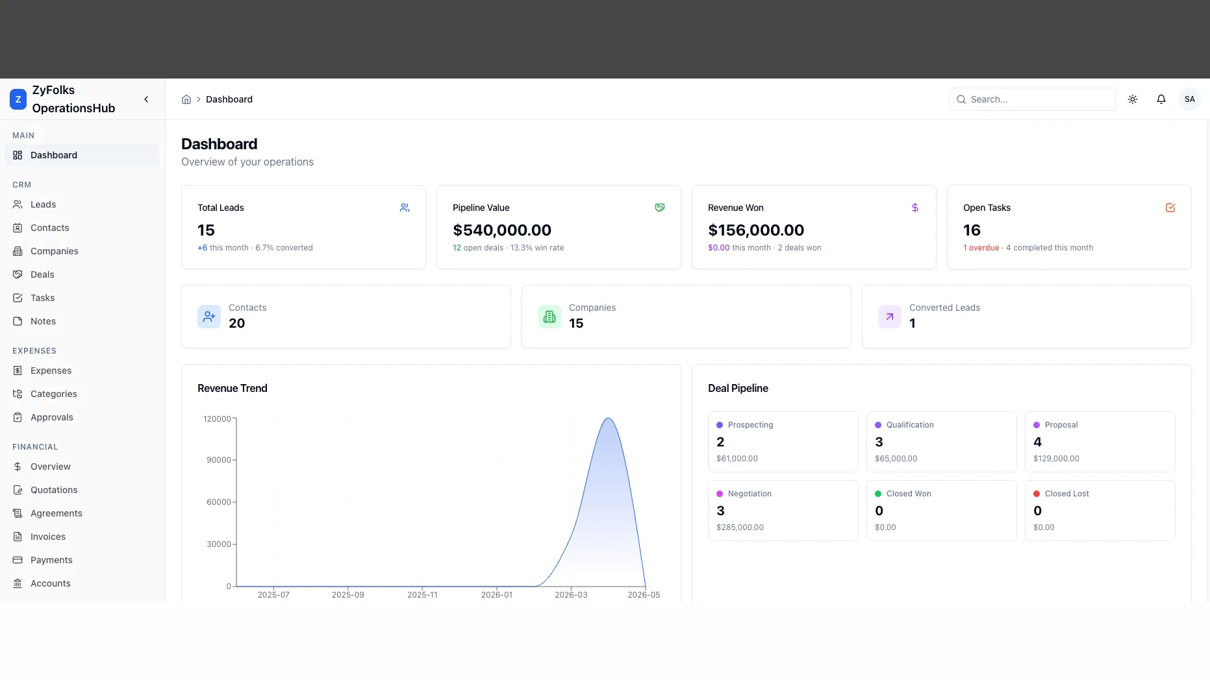Click the '+6 this month' leads text

point(223,248)
